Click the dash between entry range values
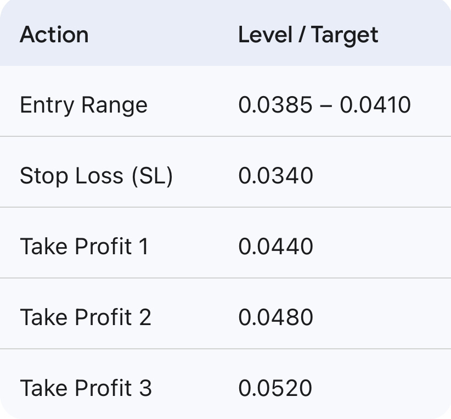Screen dimensions: 451x419 (x=326, y=105)
